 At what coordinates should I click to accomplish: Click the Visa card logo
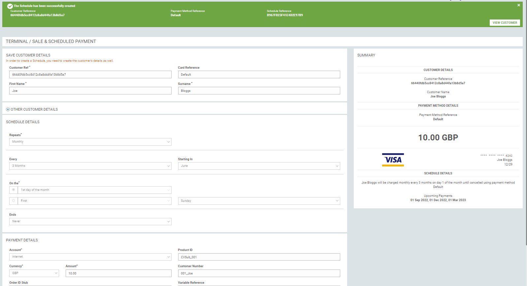point(393,160)
